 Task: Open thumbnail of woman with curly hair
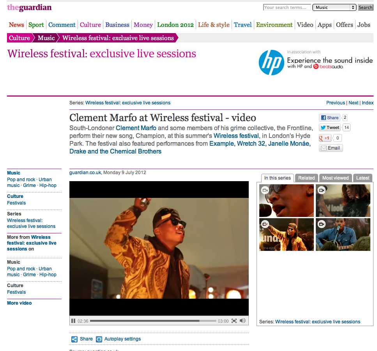pos(343,201)
